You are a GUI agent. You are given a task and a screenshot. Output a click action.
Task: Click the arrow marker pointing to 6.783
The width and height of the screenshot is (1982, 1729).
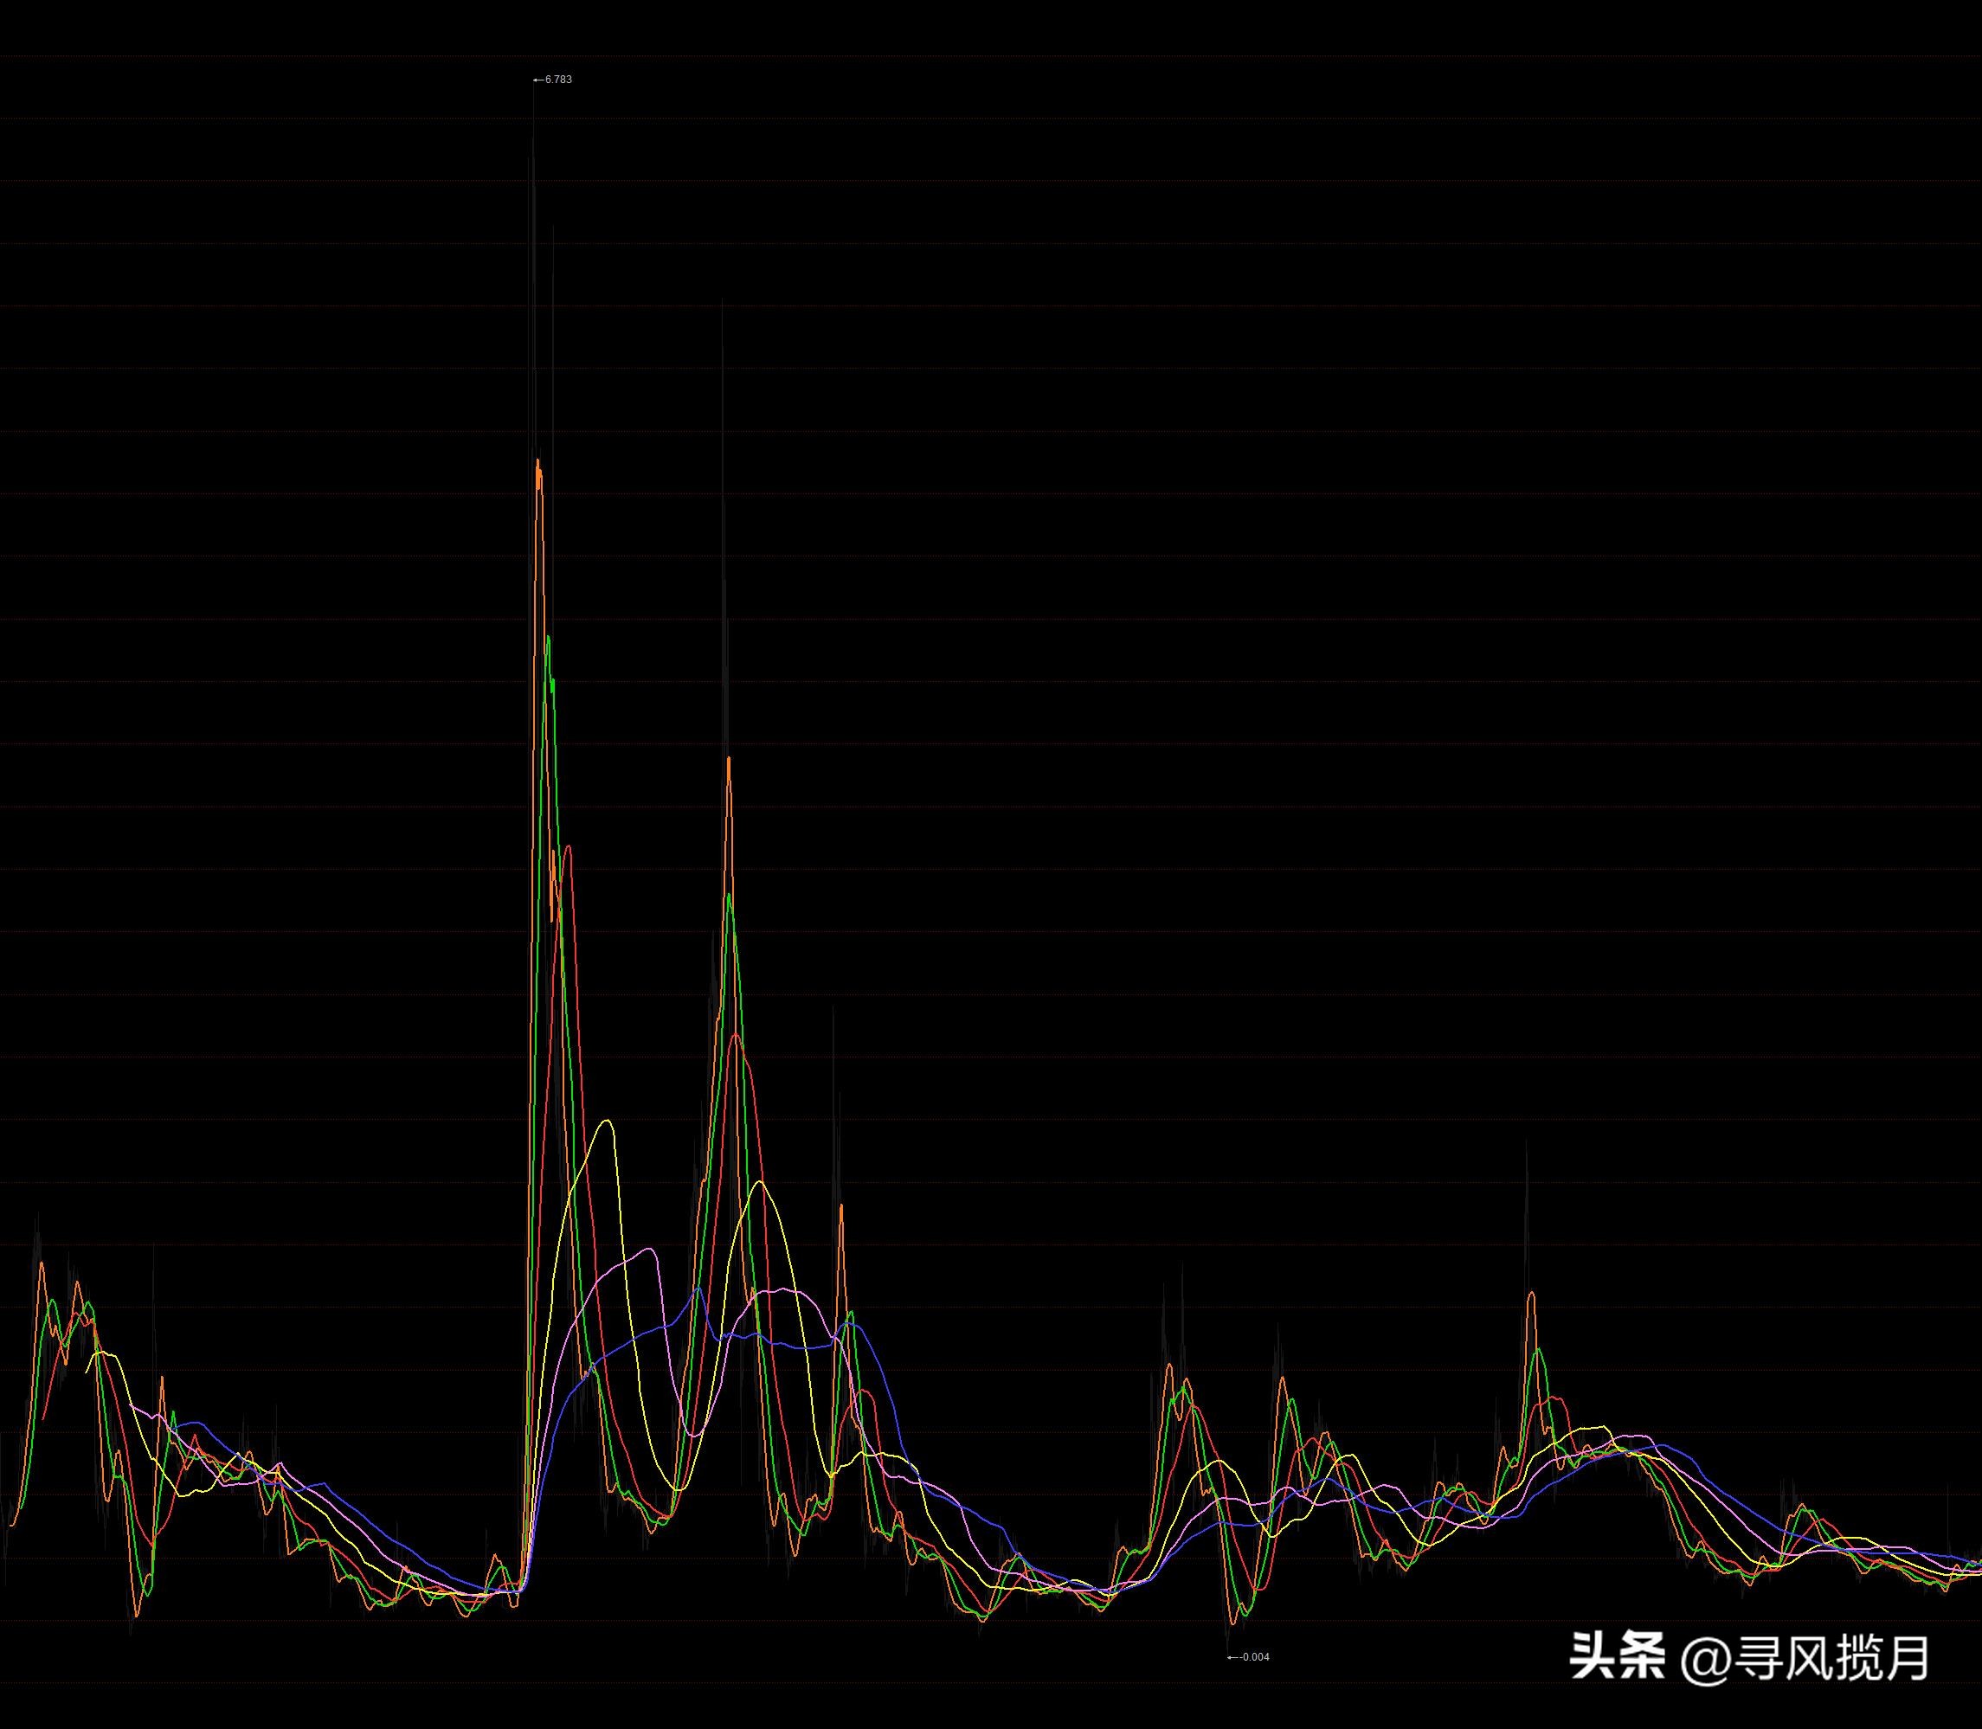(x=538, y=79)
